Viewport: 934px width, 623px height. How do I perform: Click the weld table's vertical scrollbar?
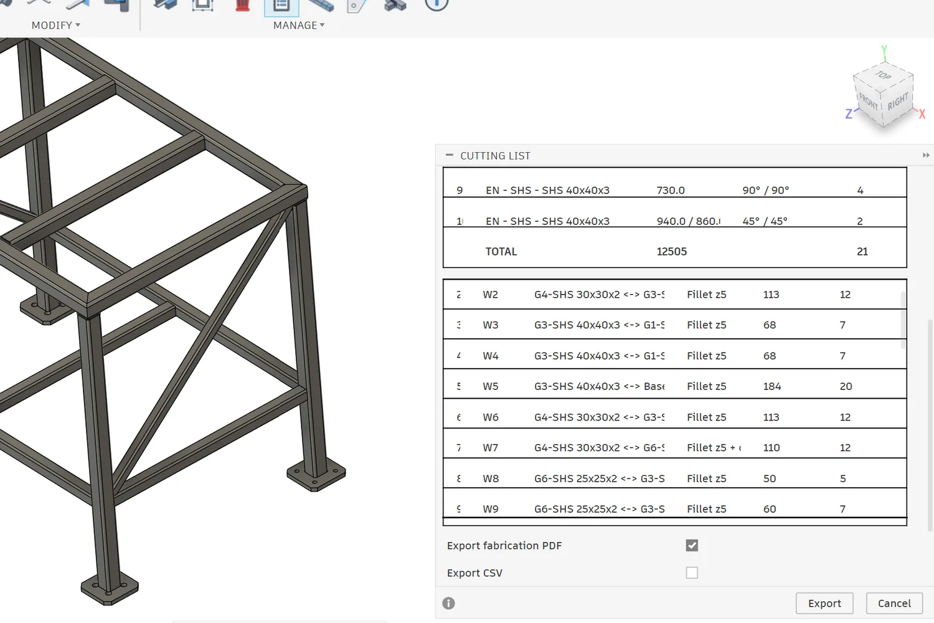(903, 320)
